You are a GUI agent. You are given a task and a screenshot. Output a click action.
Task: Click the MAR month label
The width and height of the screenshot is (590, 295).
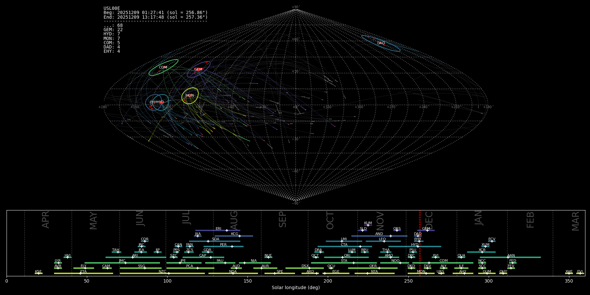pos(576,221)
